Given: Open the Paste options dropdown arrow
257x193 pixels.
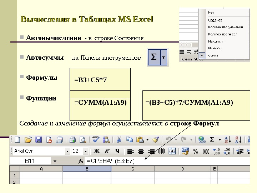Looking at the screenshot, I should tap(147, 140).
